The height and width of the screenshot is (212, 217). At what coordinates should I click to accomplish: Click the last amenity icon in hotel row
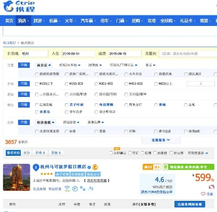90,189
